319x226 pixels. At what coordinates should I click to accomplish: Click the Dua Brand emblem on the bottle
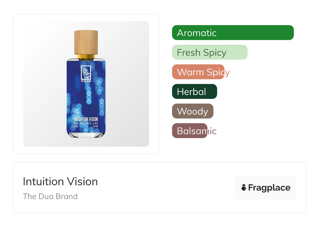[86, 72]
